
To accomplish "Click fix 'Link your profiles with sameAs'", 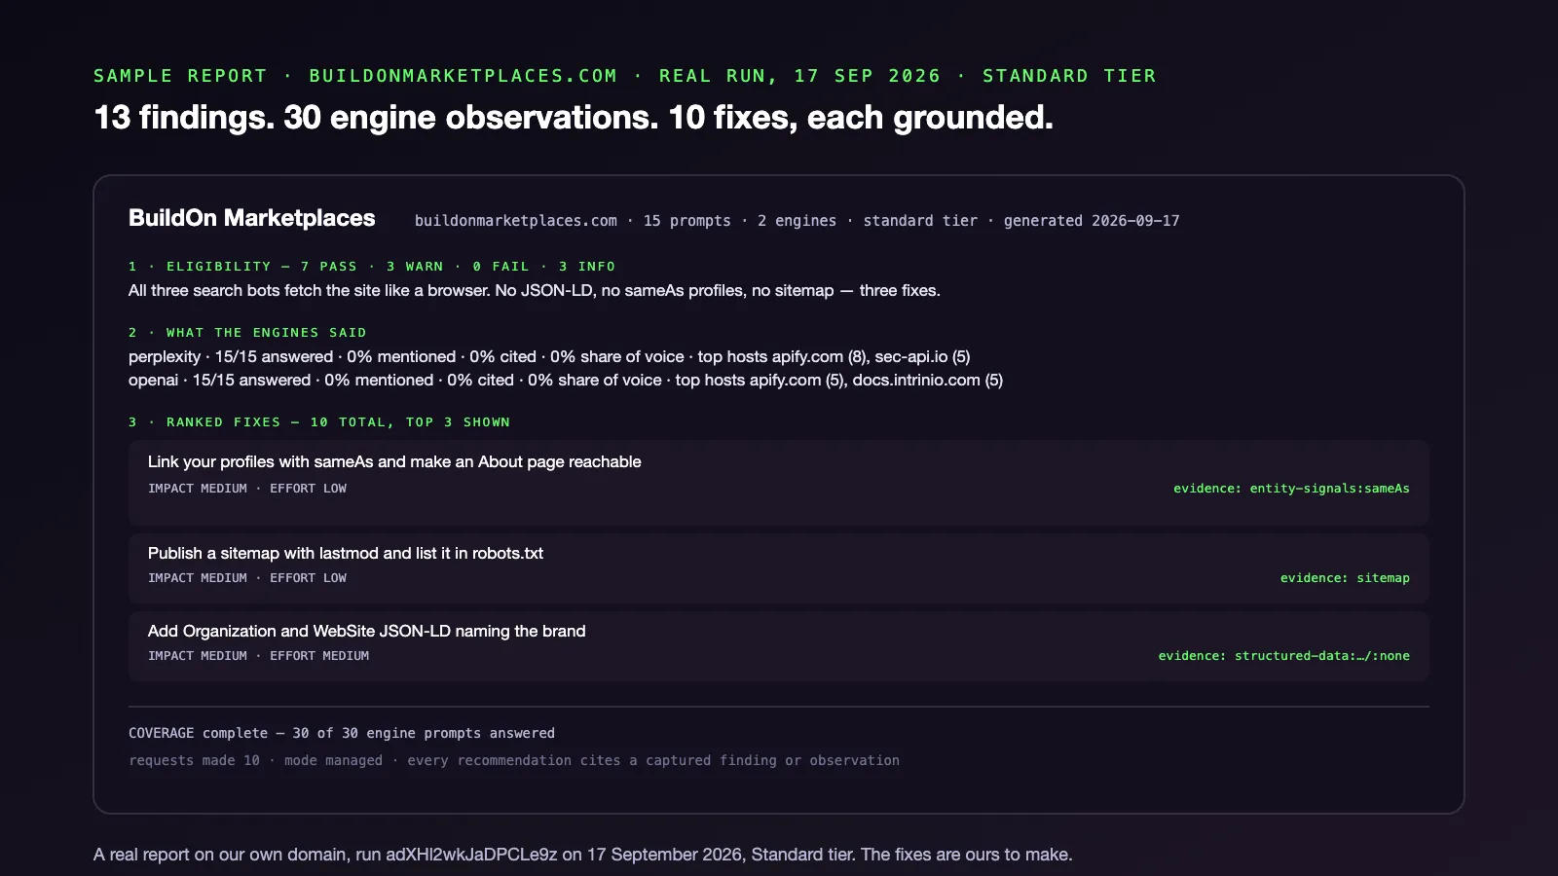I will [394, 461].
